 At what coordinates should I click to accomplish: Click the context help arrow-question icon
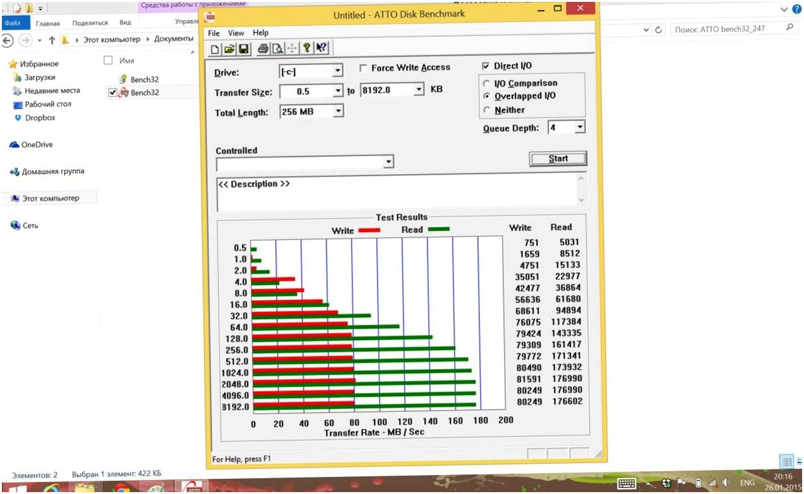(321, 48)
